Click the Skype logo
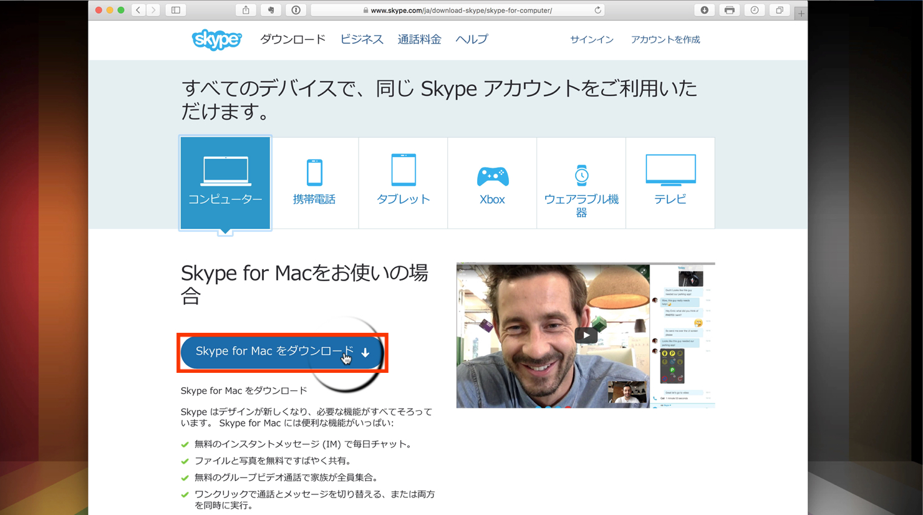Viewport: 923px width, 515px height. [216, 39]
